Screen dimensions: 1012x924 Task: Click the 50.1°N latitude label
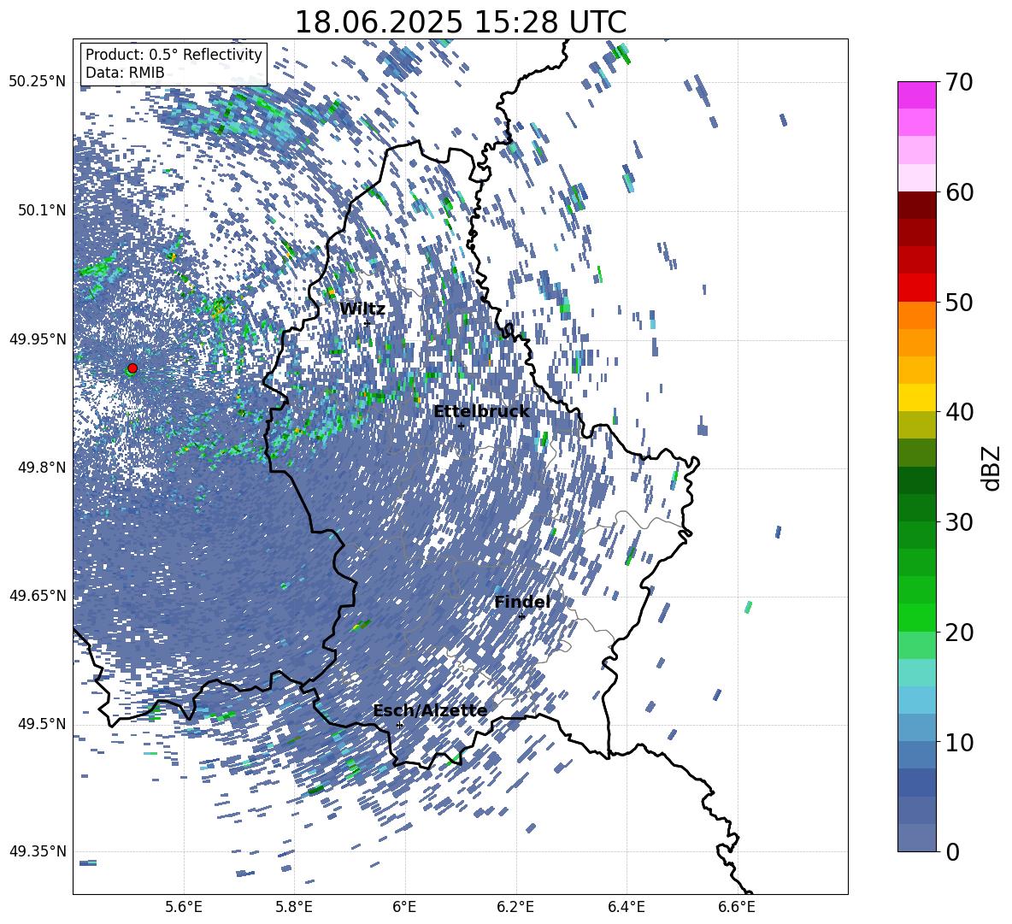coord(41,210)
